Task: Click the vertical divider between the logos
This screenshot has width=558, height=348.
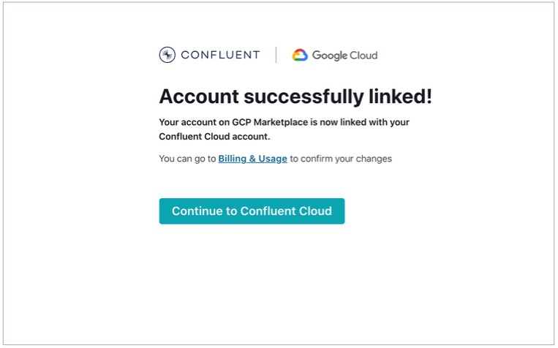Action: [x=276, y=55]
